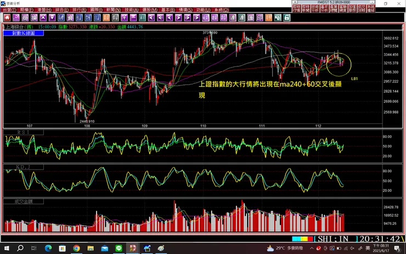Click the 3602.612 price axis value

tap(391, 38)
